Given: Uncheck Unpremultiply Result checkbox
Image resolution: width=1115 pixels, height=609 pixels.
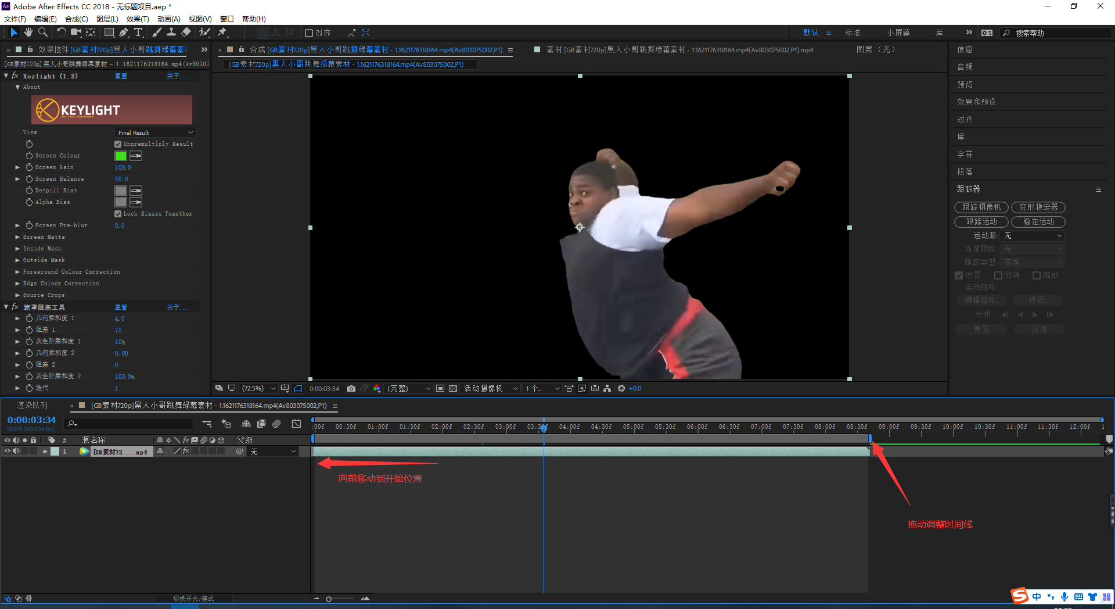Looking at the screenshot, I should click(118, 144).
